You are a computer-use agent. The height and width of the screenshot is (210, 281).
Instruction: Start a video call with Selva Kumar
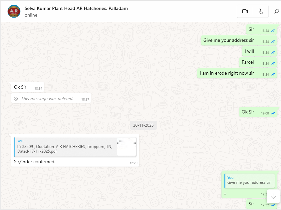245,11
